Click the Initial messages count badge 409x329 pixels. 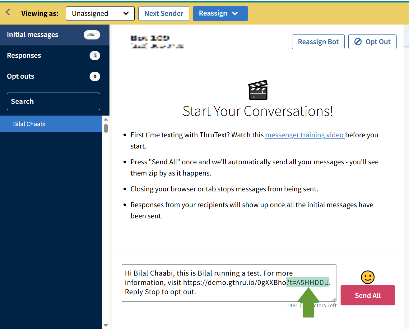pos(92,35)
